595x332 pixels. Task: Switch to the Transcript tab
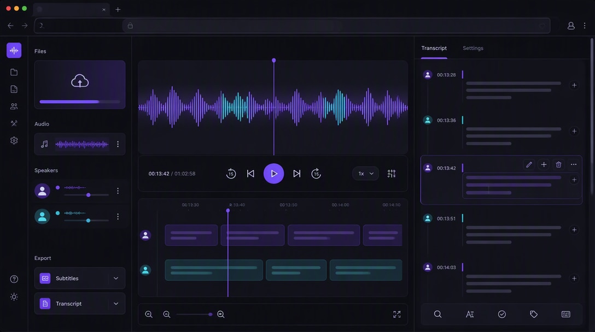click(x=434, y=48)
